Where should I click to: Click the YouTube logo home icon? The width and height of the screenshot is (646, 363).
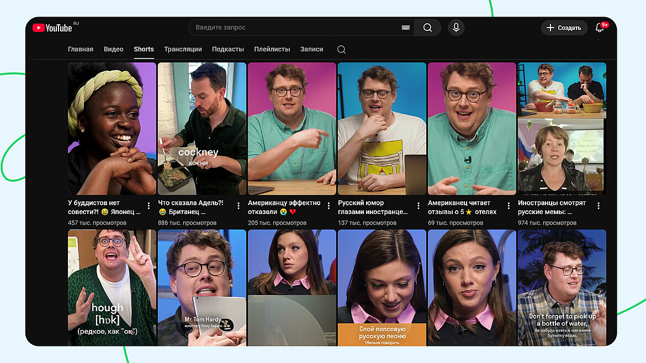pyautogui.click(x=52, y=28)
